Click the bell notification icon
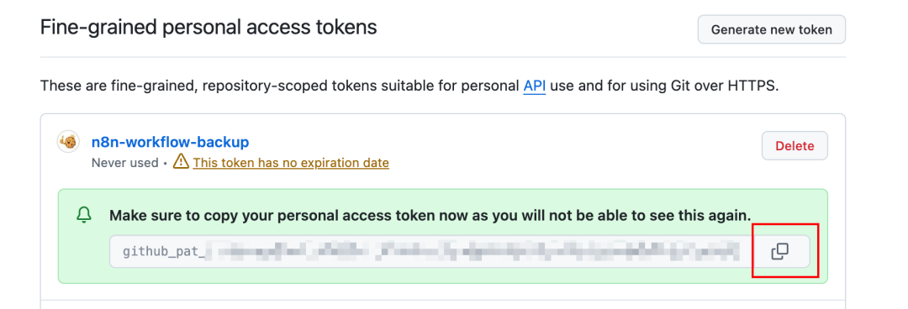This screenshot has width=908, height=309. (x=84, y=216)
